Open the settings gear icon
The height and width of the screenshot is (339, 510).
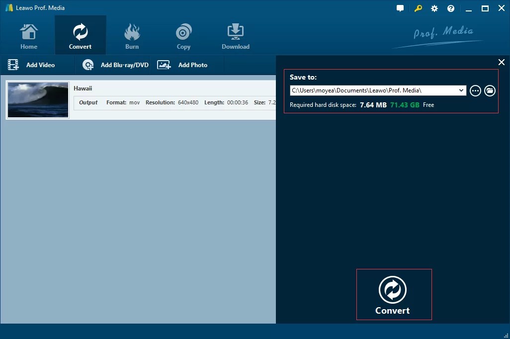(x=434, y=8)
